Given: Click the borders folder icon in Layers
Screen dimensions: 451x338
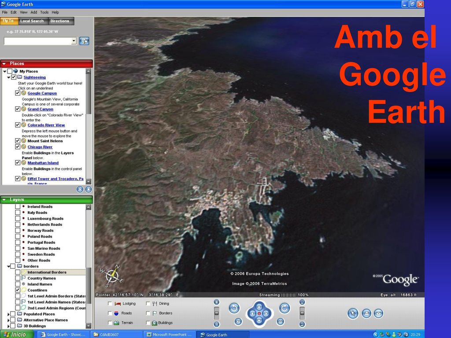Looking at the screenshot, I should 19,266.
